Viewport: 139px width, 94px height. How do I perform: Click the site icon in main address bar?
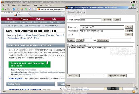[x=39, y=9]
